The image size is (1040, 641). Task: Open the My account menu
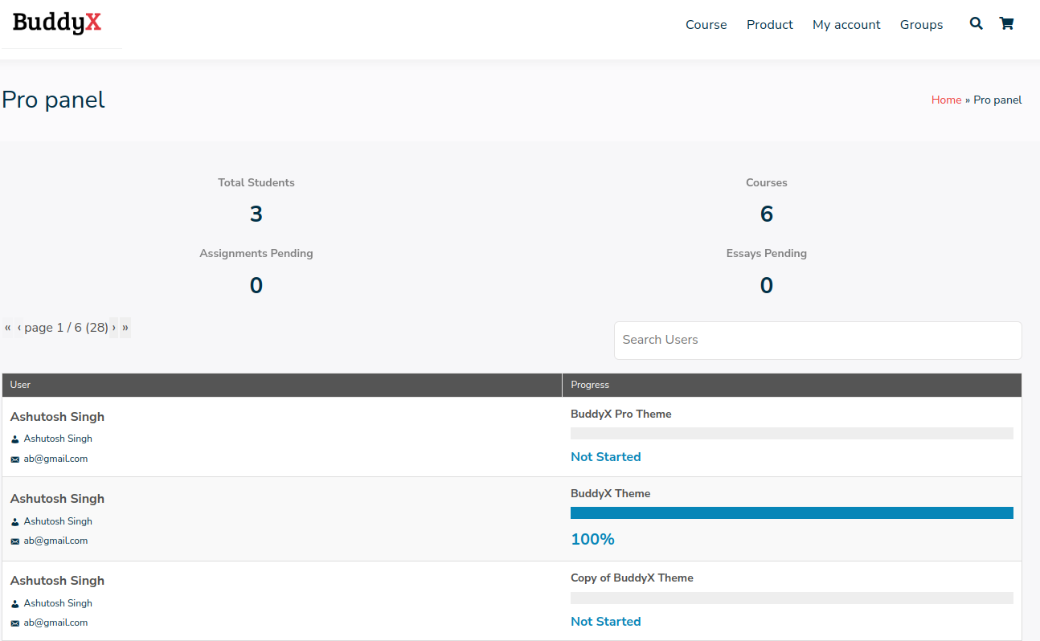click(x=846, y=24)
